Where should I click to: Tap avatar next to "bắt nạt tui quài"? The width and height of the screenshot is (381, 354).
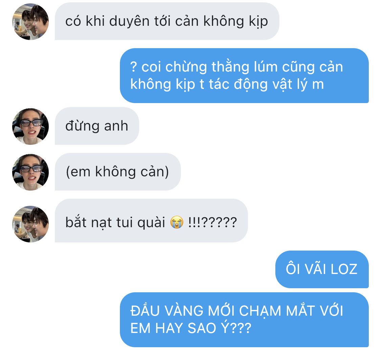click(x=30, y=224)
